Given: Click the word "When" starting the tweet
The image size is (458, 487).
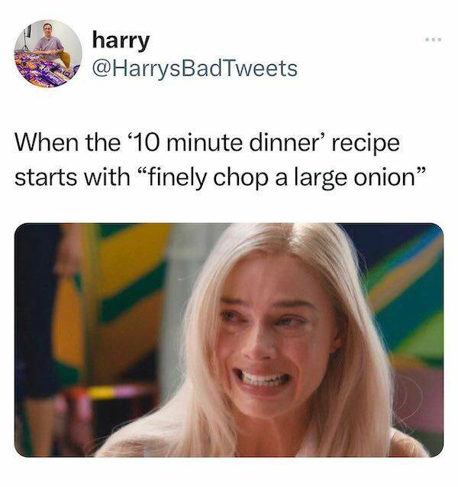Looking at the screenshot, I should tap(47, 144).
